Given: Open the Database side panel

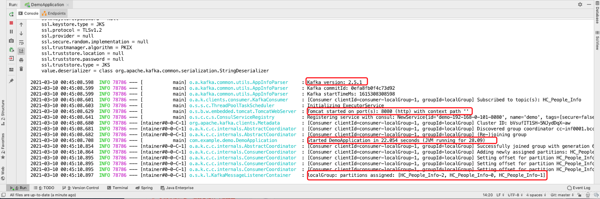Looking at the screenshot, I should (x=597, y=13).
